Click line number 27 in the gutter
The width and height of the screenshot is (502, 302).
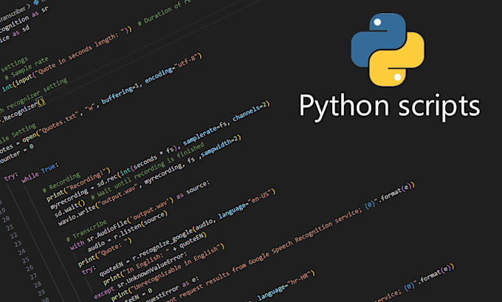point(34,276)
